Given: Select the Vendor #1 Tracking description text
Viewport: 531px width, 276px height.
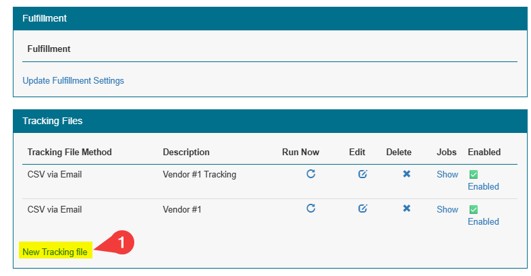Looking at the screenshot, I should (x=199, y=174).
